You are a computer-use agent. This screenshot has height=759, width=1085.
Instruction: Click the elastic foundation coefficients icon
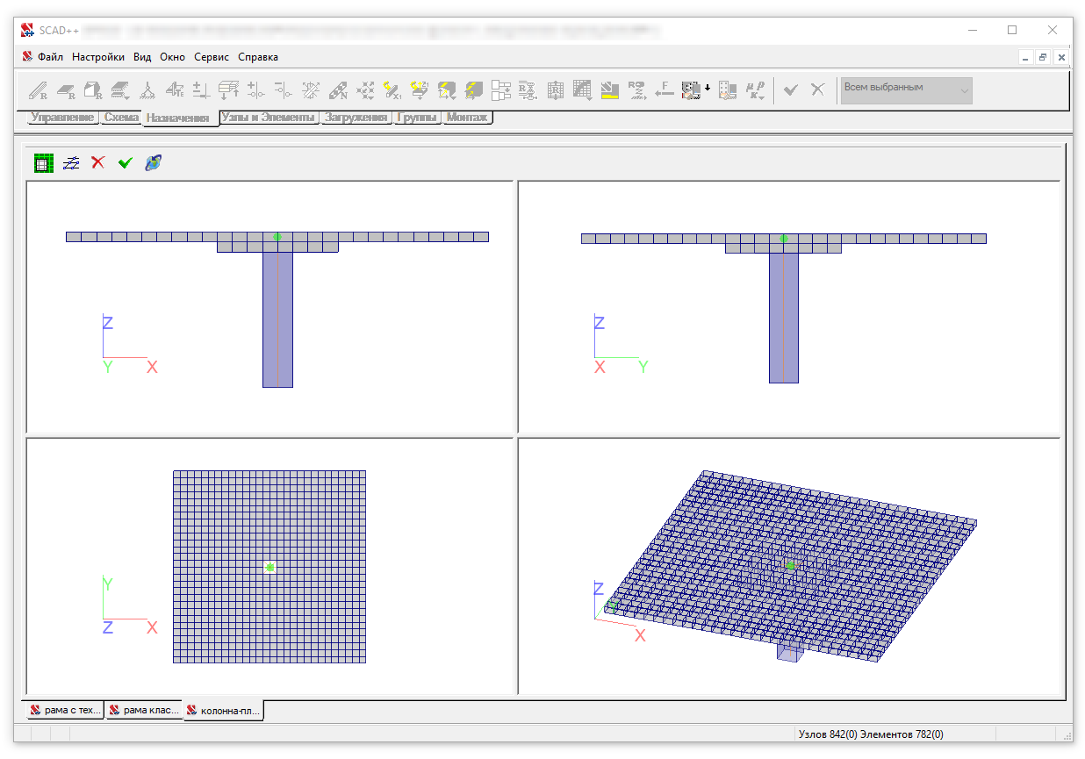(x=228, y=90)
